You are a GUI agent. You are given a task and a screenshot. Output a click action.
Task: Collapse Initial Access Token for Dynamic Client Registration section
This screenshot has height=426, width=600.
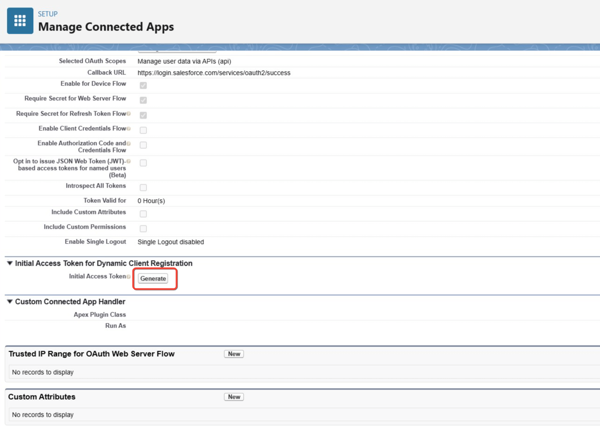10,263
